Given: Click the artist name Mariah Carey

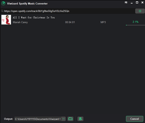Looking at the screenshot, I should pos(20,22).
